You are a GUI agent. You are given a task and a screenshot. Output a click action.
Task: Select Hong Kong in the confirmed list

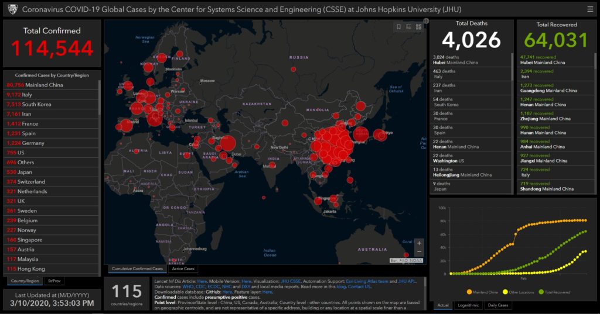(52, 269)
